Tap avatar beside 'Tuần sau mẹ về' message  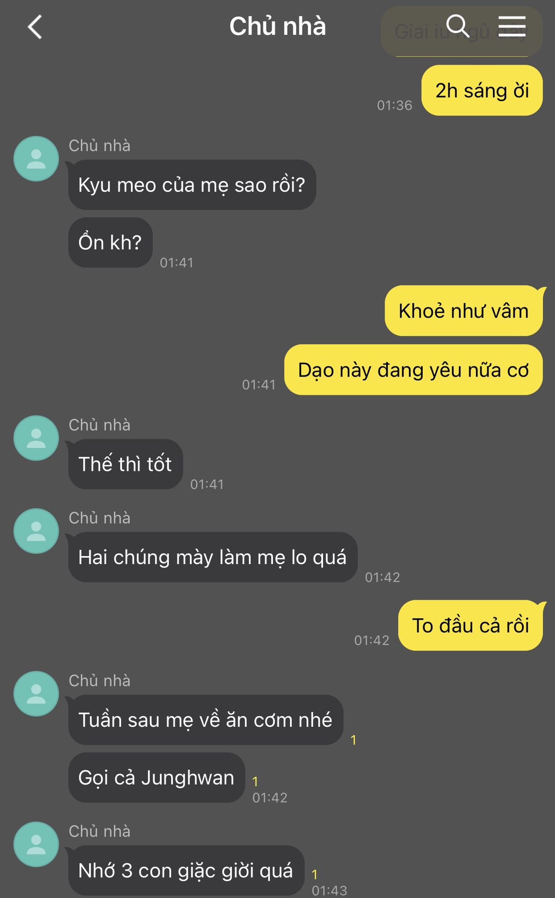[x=36, y=694]
